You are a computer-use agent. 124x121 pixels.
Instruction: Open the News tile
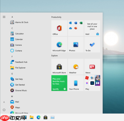pyautogui.click(x=92, y=67)
